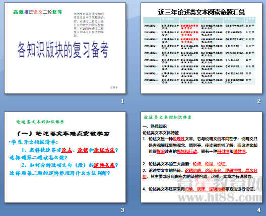Click the large blue heading 各知识版块的复习备考
The height and width of the screenshot is (216, 266).
tap(63, 50)
